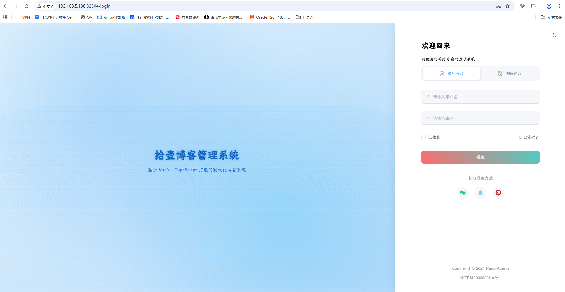Open the 已导入 bookmarks folder

pyautogui.click(x=304, y=17)
